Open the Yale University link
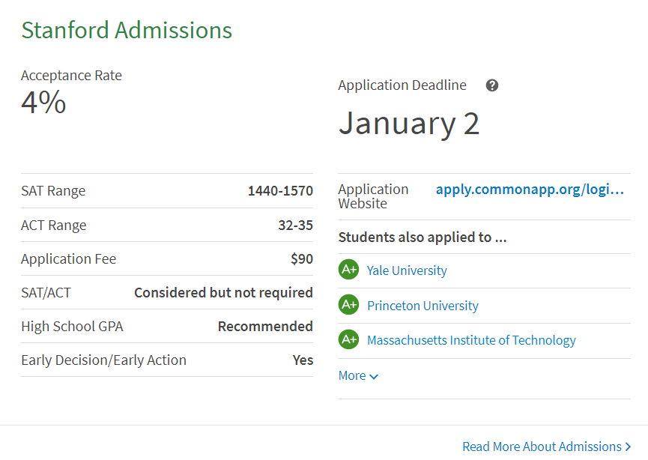 [x=407, y=270]
